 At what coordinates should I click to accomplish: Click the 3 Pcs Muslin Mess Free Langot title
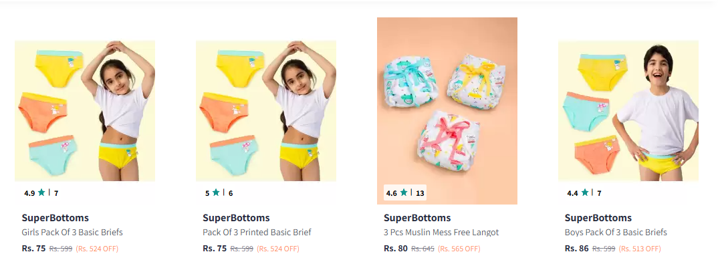(x=441, y=233)
